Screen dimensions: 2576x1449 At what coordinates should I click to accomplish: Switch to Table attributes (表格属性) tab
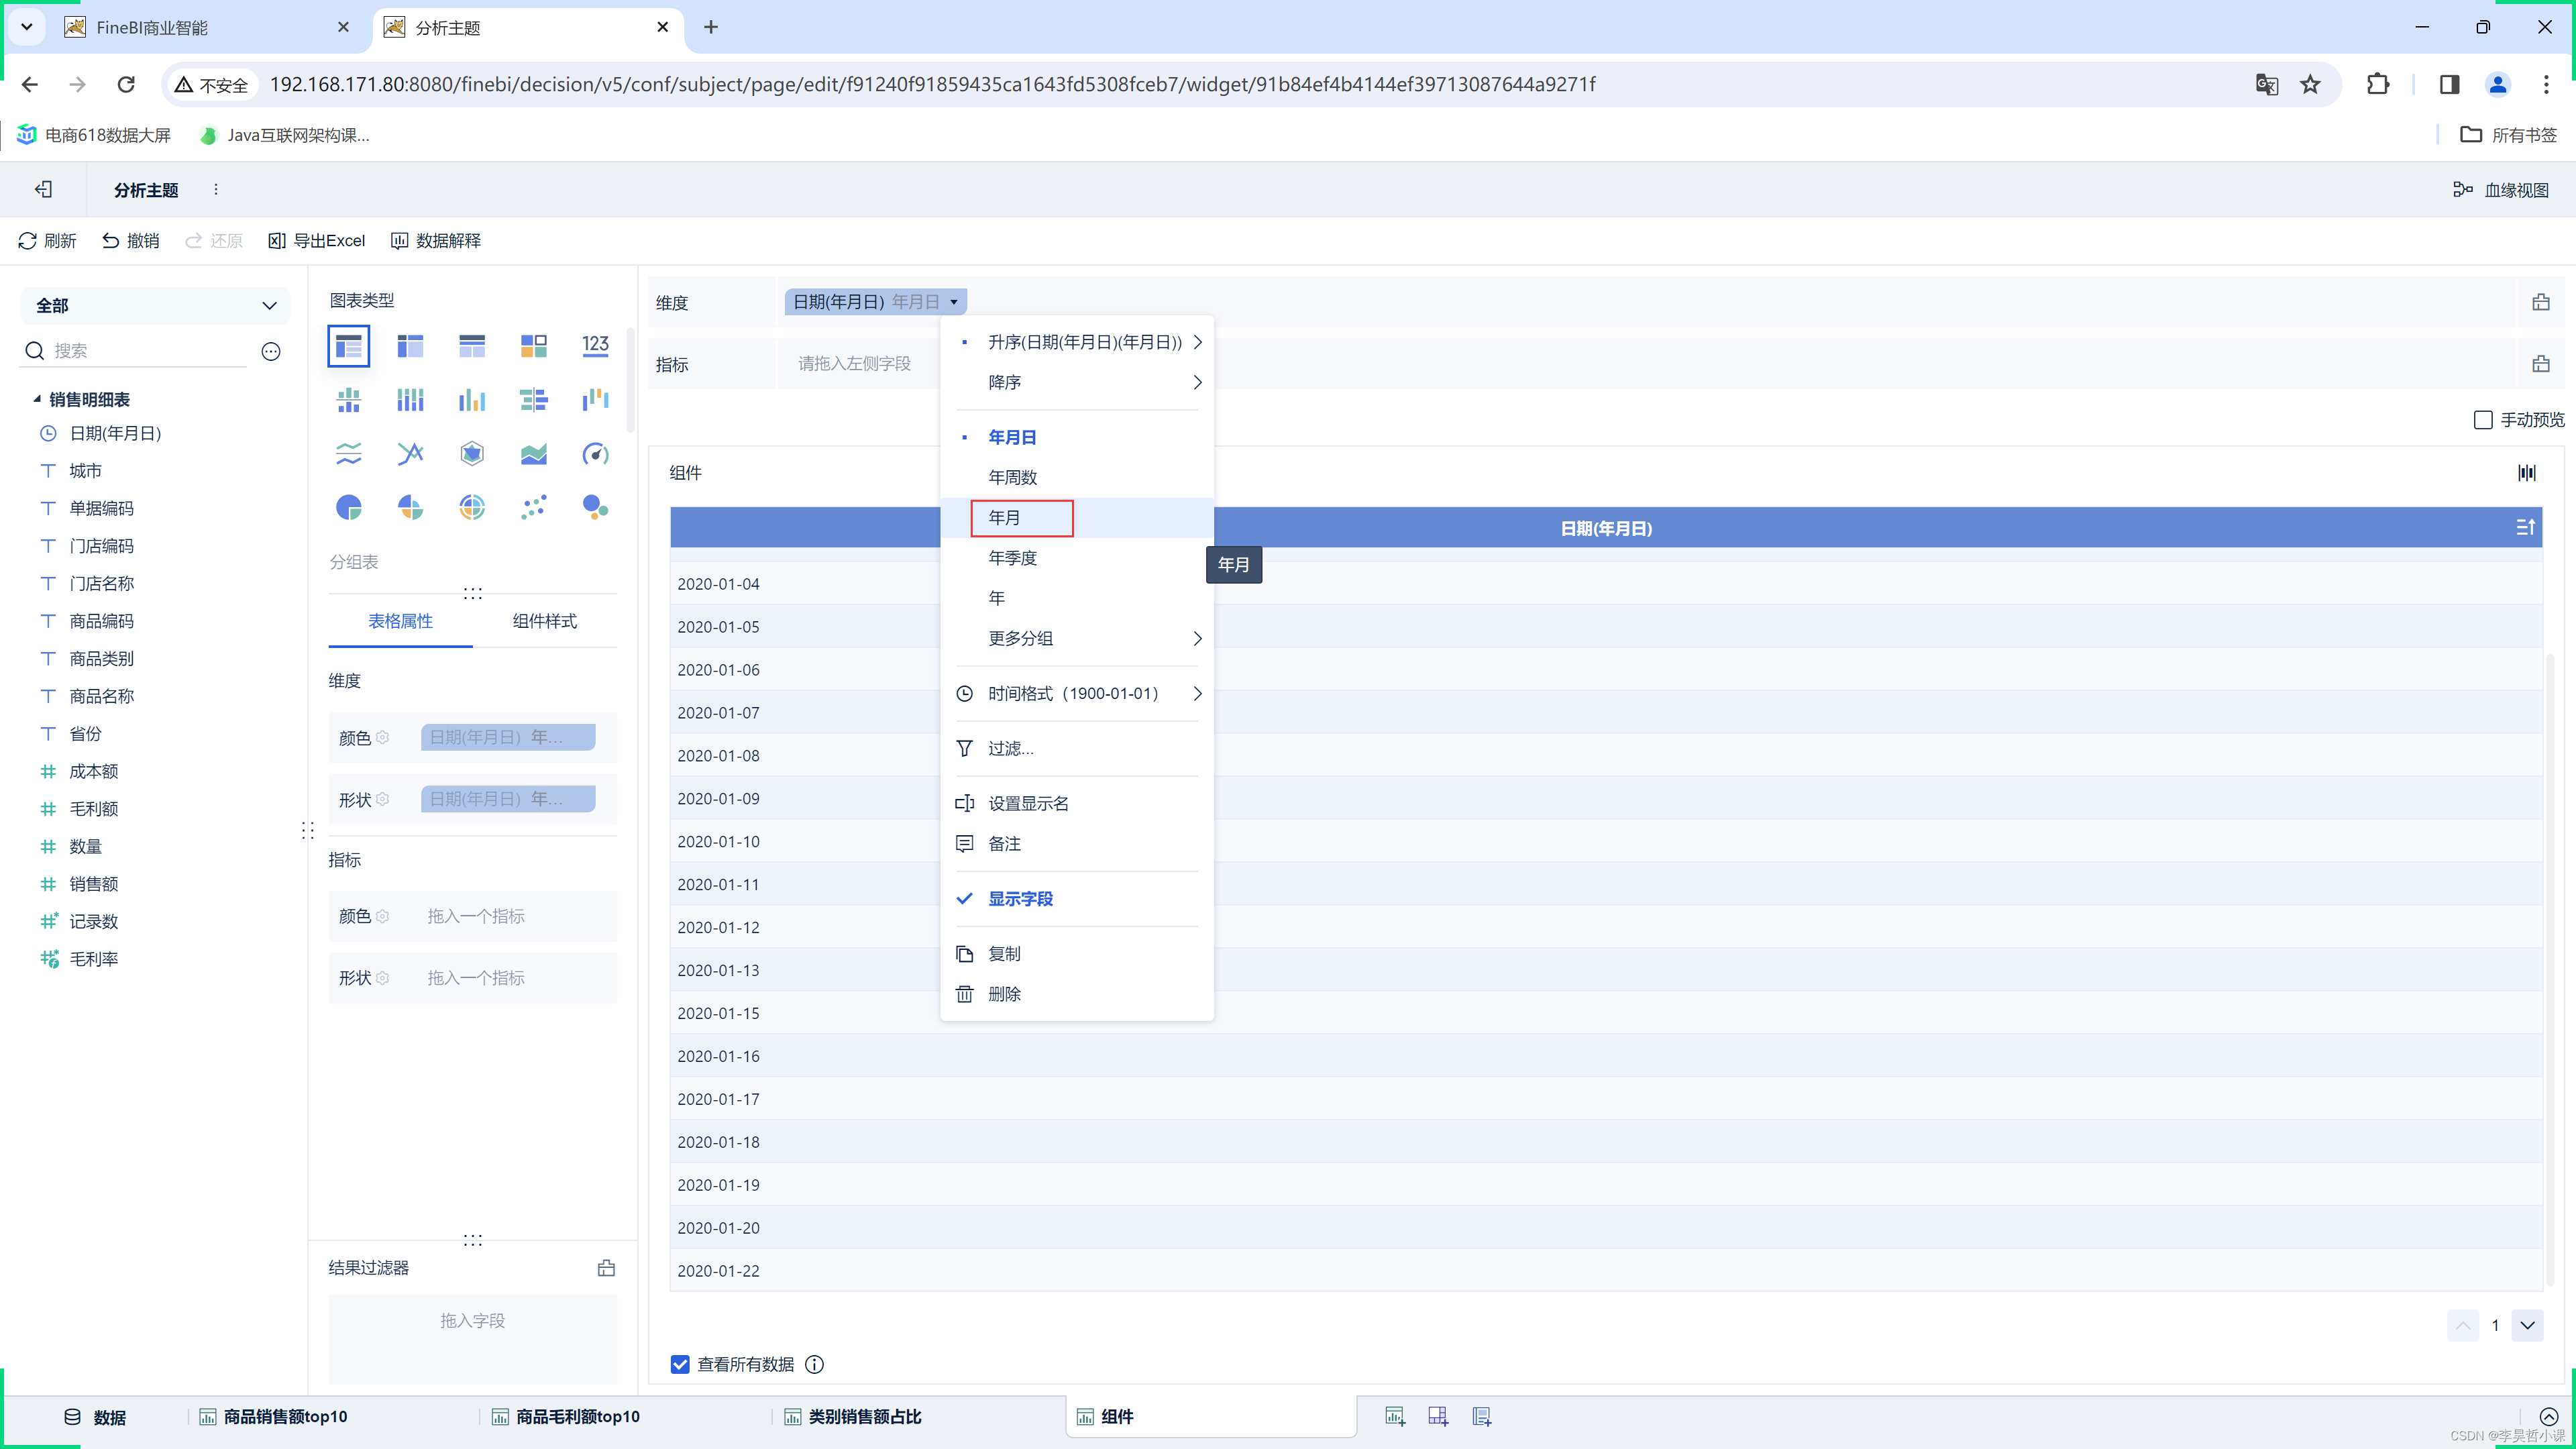(x=400, y=621)
